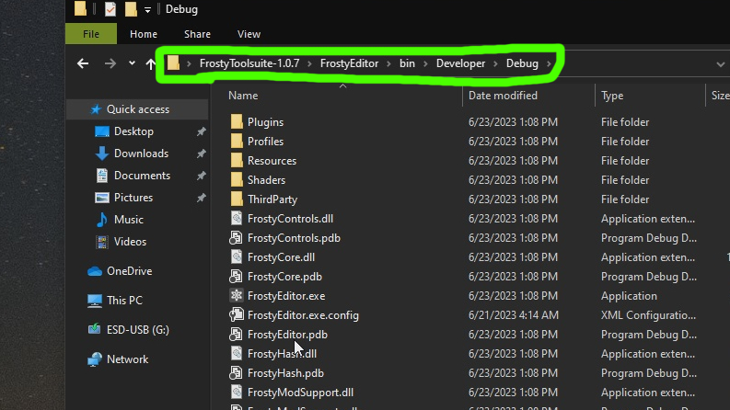730x410 pixels.
Task: Open Music in the navigation pane
Action: (129, 220)
